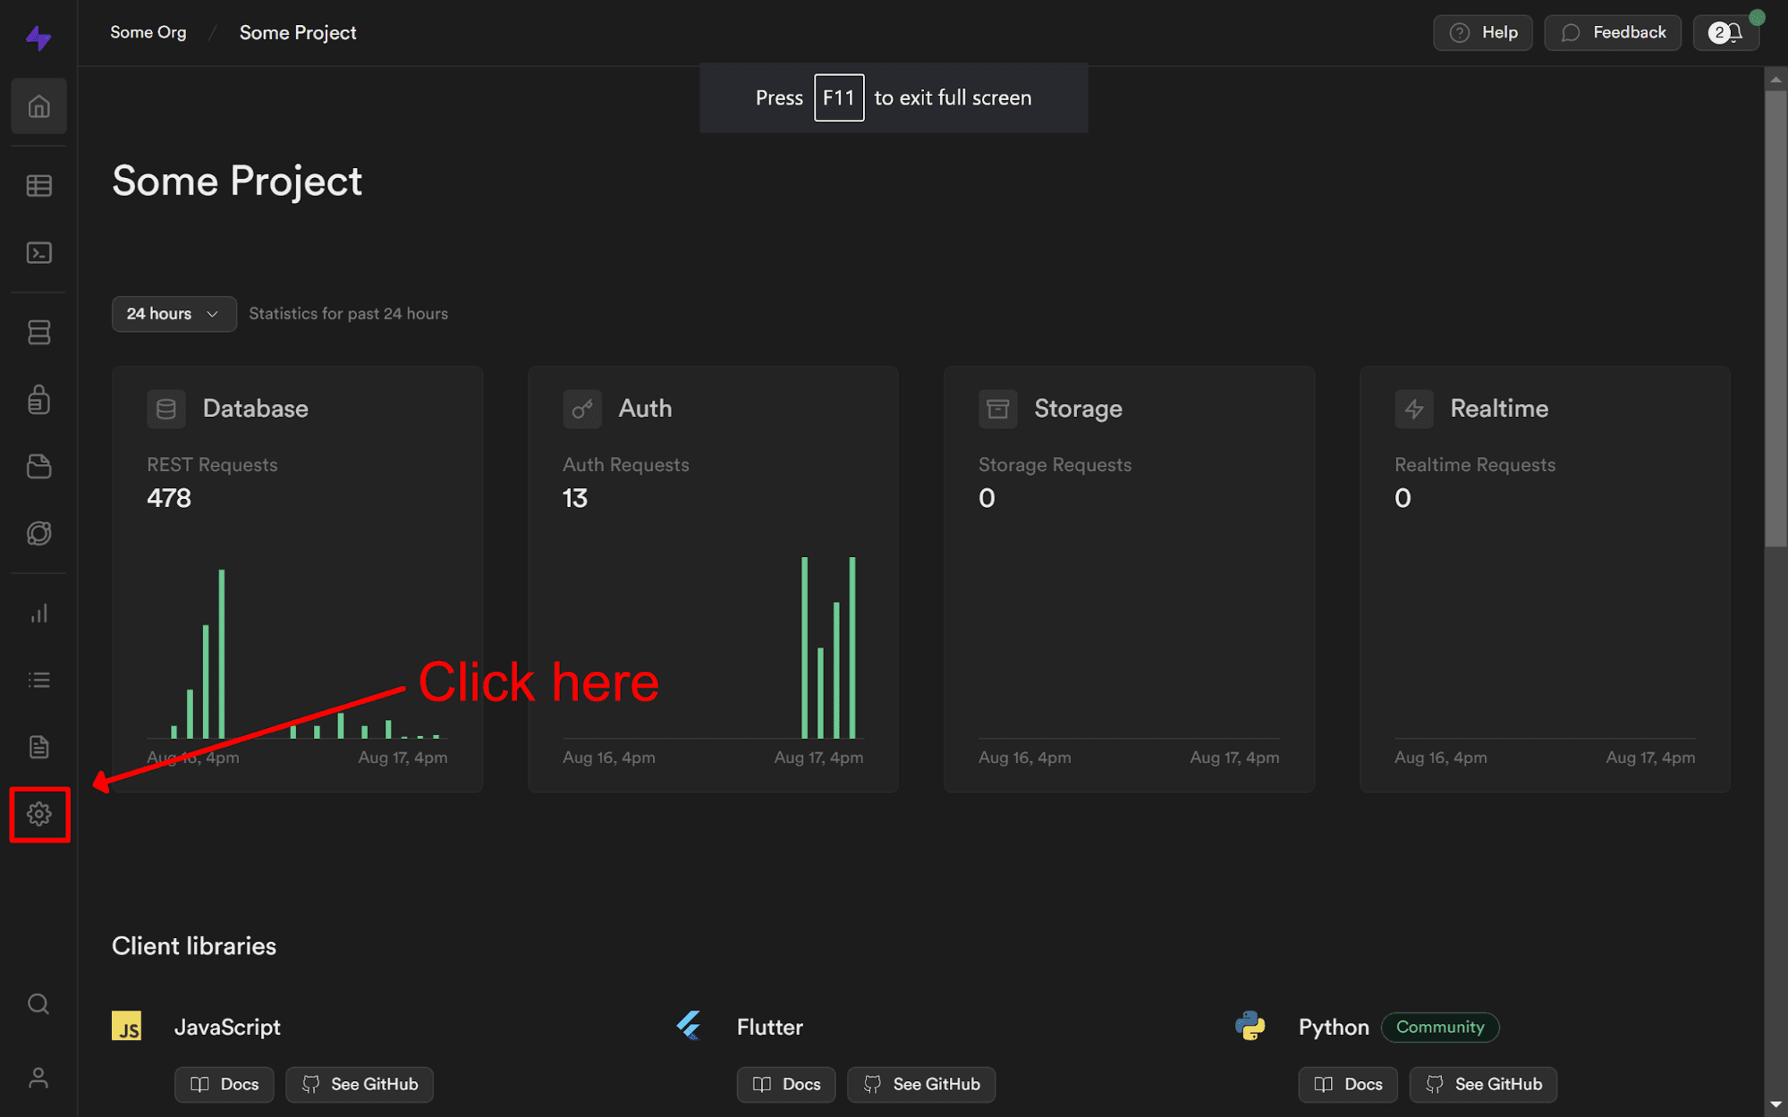
Task: Open project Settings via the gear icon
Action: 38,815
